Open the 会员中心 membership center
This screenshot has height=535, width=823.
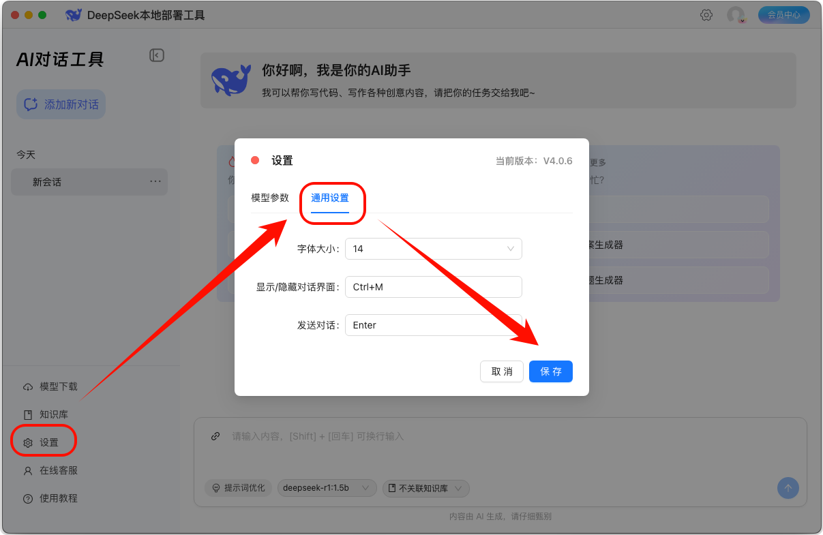tap(783, 15)
